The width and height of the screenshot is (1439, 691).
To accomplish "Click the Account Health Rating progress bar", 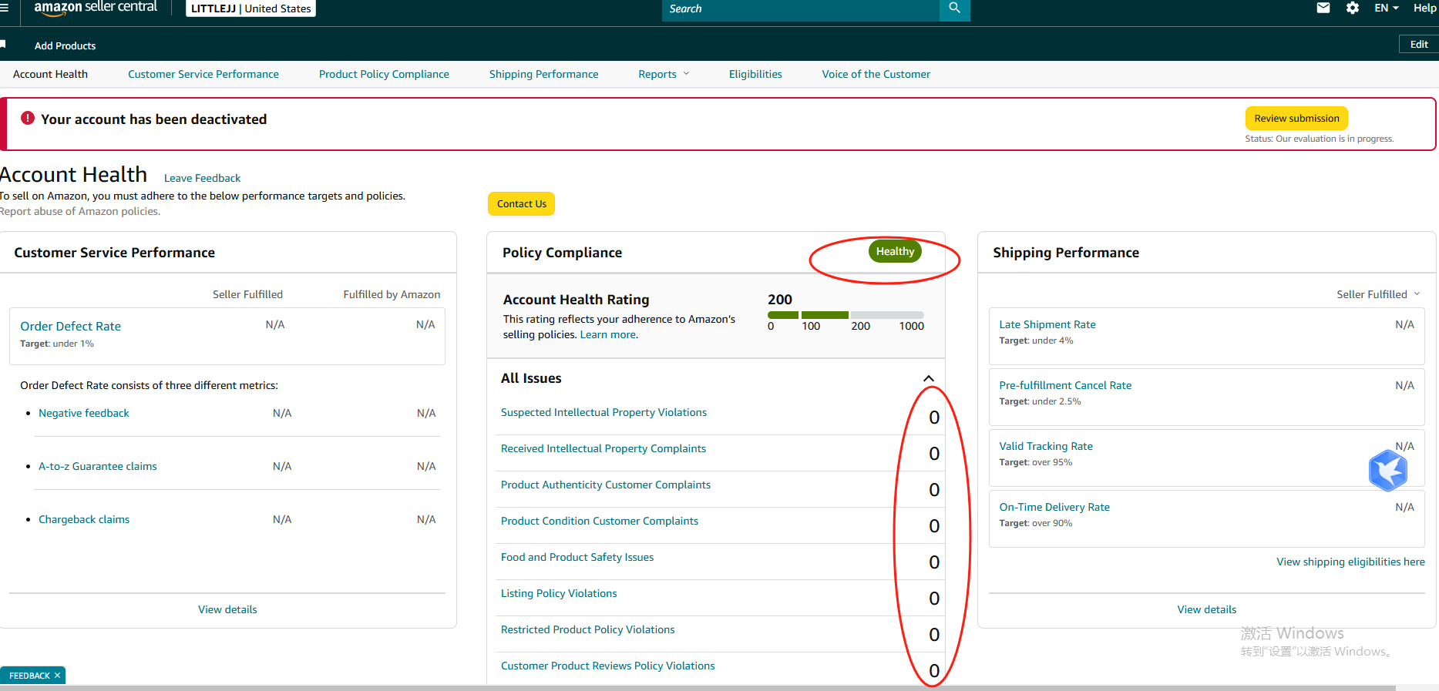I will tap(846, 315).
